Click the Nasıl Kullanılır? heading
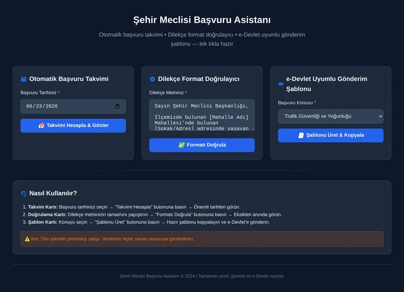The height and width of the screenshot is (292, 404). (53, 193)
